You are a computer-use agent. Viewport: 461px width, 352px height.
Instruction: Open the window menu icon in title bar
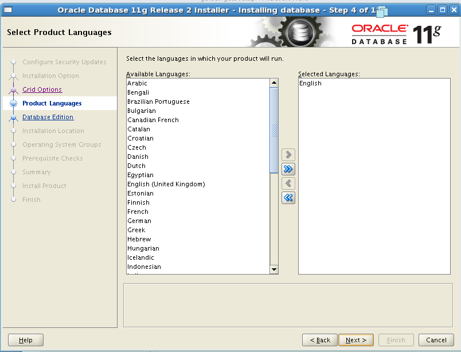click(x=8, y=10)
